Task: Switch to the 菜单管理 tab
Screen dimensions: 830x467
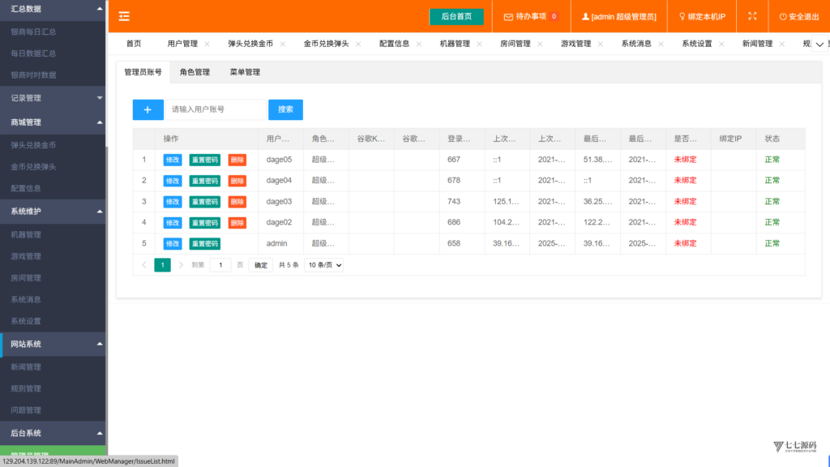Action: click(245, 72)
